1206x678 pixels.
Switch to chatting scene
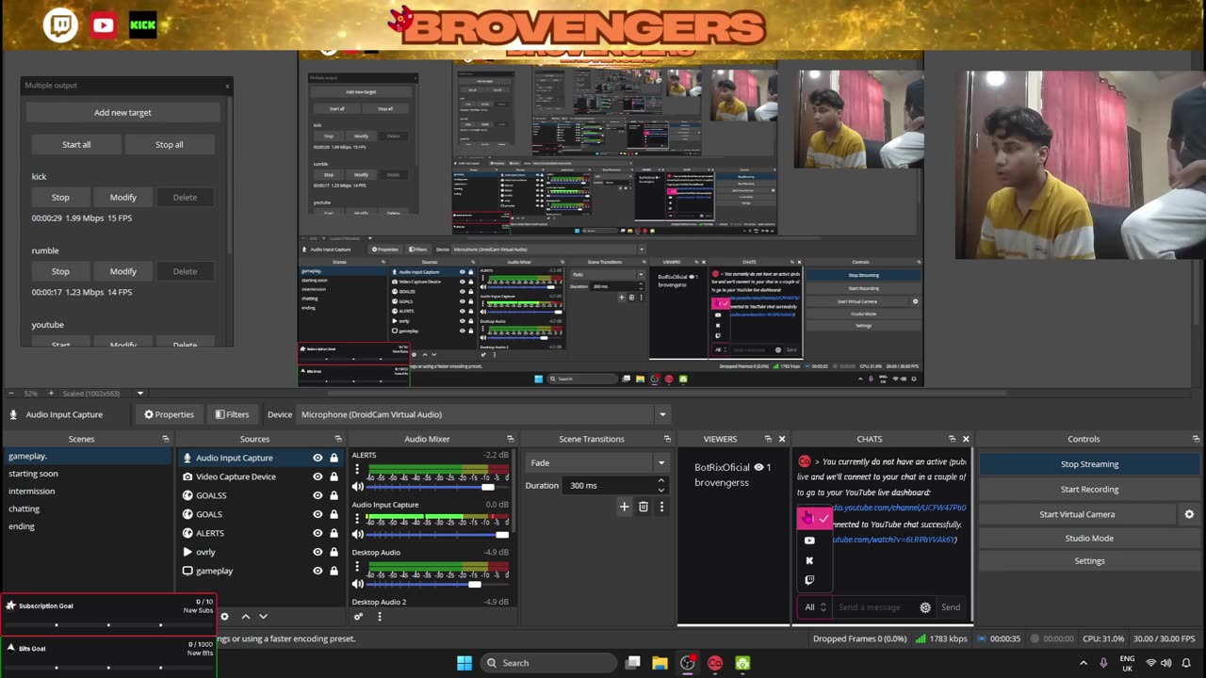coord(88,508)
